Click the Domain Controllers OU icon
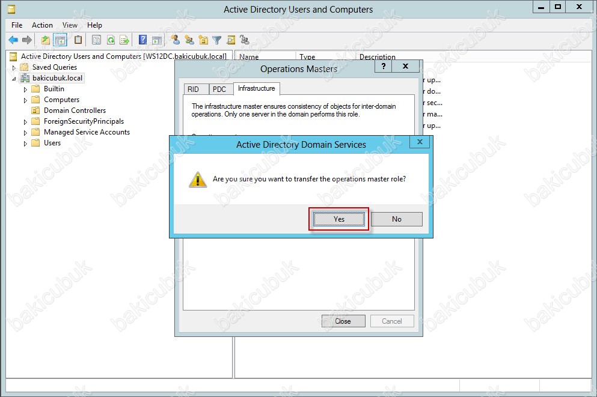 point(36,111)
